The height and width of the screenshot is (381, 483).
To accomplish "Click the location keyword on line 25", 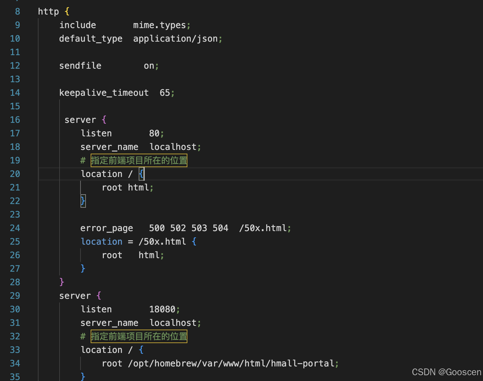I will (x=101, y=241).
